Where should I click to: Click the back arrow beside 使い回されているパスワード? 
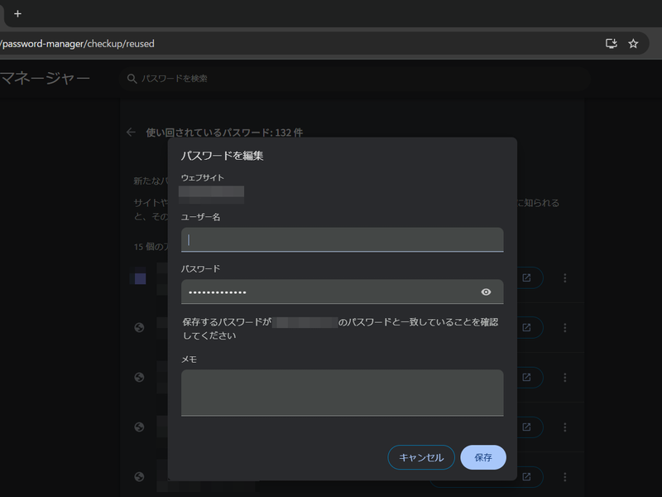[130, 132]
